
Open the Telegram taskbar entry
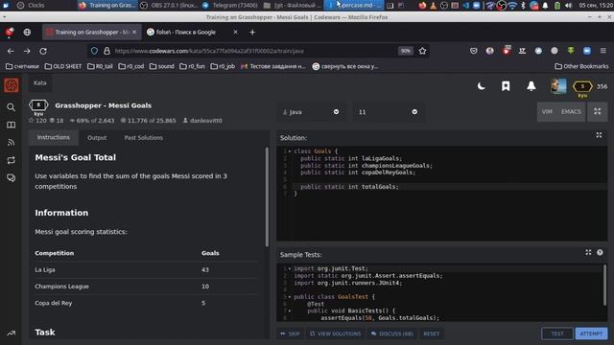click(230, 5)
